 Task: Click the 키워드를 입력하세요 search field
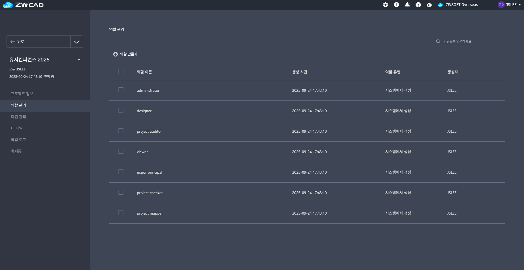pos(470,41)
